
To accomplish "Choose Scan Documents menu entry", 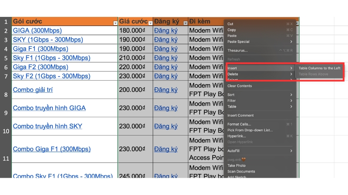I will tap(260, 172).
